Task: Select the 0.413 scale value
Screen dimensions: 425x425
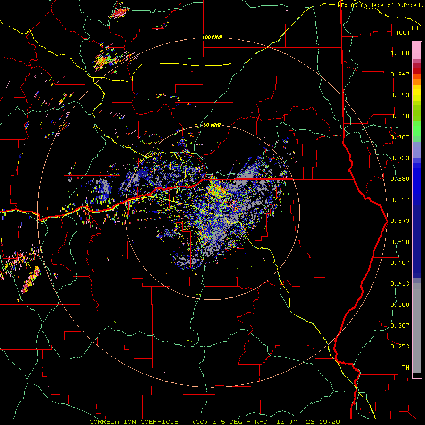Action: click(400, 284)
